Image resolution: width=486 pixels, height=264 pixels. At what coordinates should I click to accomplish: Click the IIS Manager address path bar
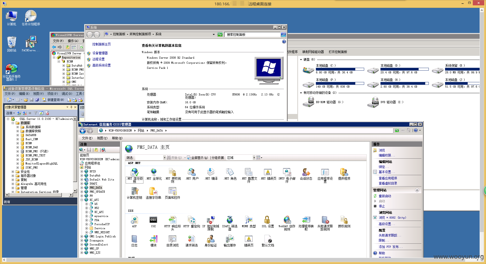245,130
